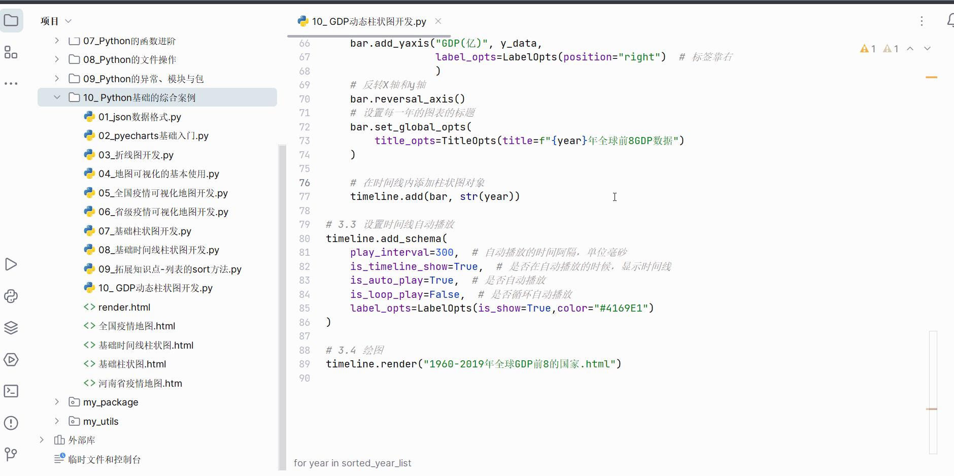This screenshot has height=476, width=954.
Task: Click the project tree vertical scrollbar
Action: tap(282, 307)
